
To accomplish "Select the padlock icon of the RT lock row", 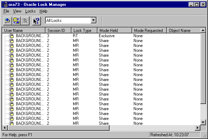I will 11,36.
